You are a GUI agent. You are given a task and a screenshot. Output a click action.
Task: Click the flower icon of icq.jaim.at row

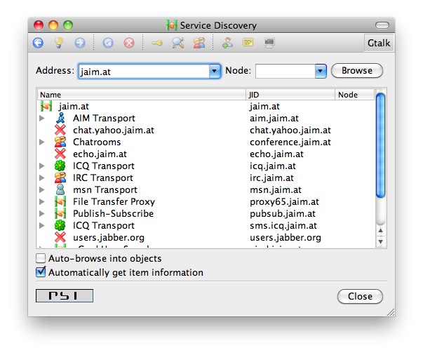pos(60,166)
